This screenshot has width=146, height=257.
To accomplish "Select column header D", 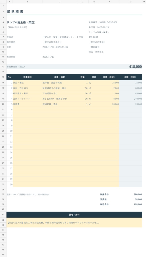I will click(x=83, y=2).
